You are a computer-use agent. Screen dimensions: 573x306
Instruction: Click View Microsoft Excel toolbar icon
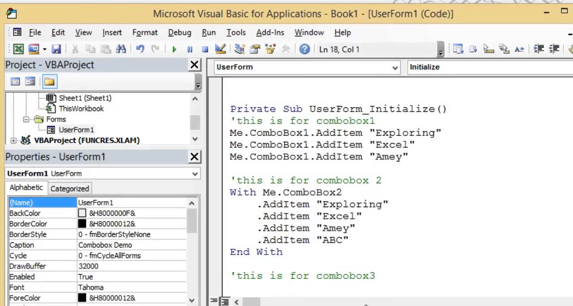[18, 49]
